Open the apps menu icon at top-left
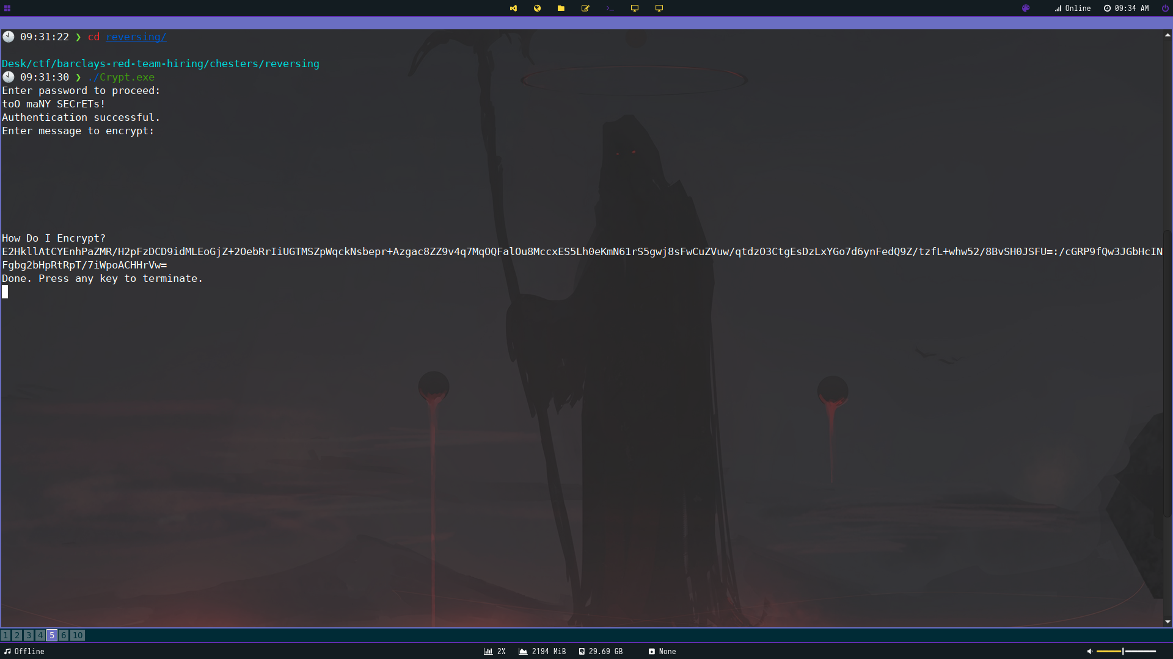This screenshot has width=1173, height=659. tap(7, 9)
